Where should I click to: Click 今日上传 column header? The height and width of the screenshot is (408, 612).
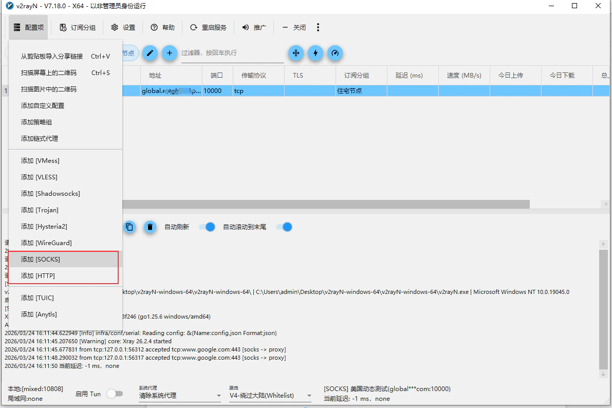515,76
